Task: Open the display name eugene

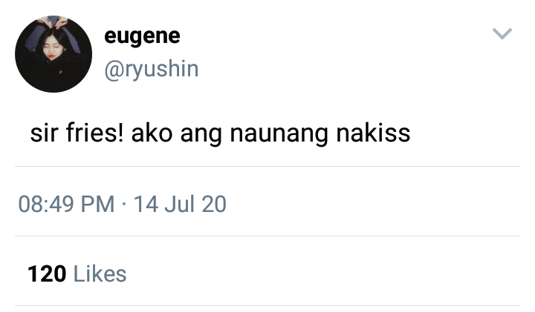Action: [142, 36]
